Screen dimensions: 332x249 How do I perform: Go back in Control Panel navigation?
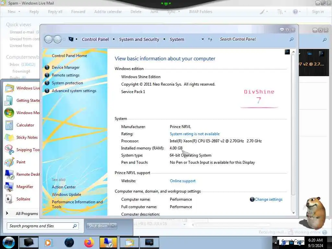[49, 39]
